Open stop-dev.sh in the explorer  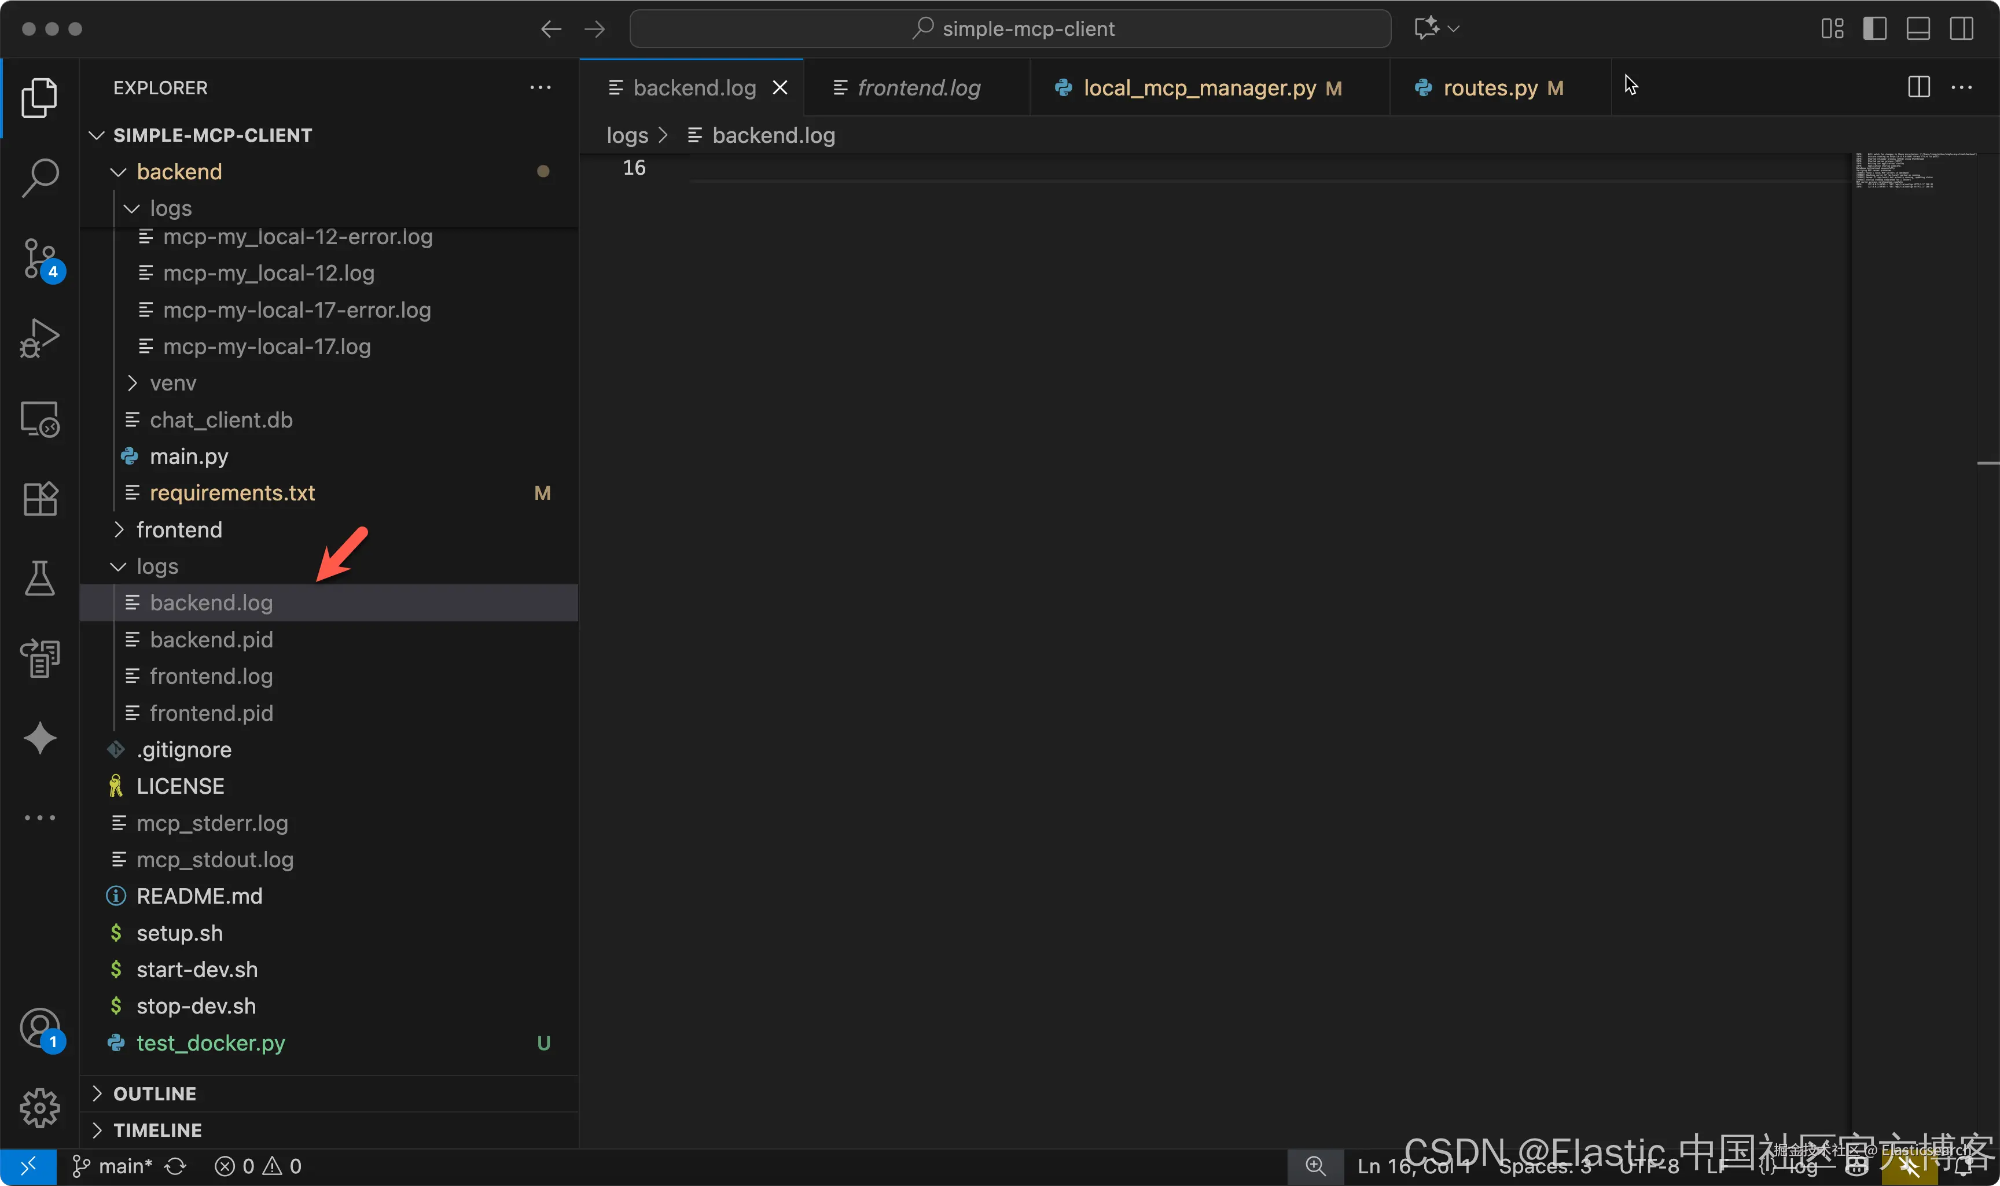196,1006
